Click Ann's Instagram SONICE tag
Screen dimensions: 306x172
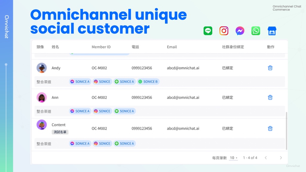(x=102, y=111)
